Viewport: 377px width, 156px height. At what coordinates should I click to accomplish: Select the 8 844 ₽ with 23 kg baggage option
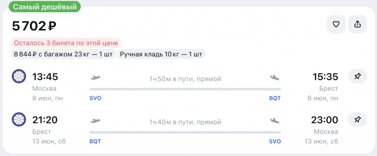tap(63, 55)
